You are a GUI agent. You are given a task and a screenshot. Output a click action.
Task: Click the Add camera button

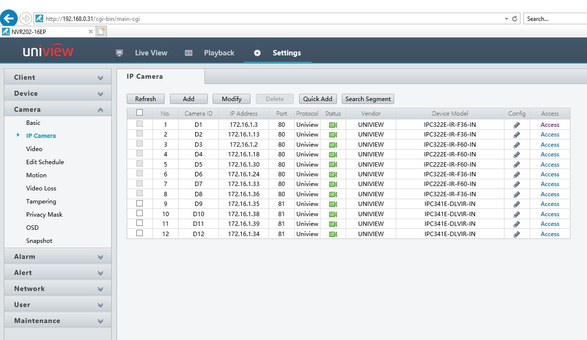[x=189, y=99]
